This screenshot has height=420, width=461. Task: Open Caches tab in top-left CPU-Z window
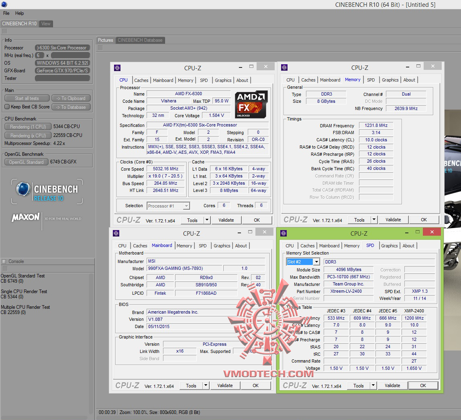tap(141, 80)
